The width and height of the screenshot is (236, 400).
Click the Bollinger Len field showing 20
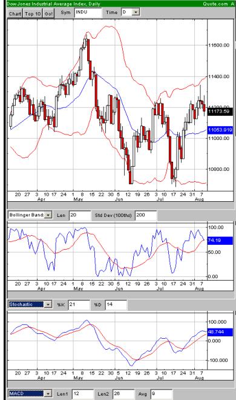tap(80, 215)
